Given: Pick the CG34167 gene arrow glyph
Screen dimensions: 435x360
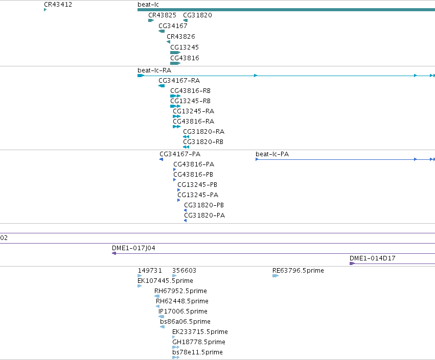Looking at the screenshot, I should (x=162, y=31).
